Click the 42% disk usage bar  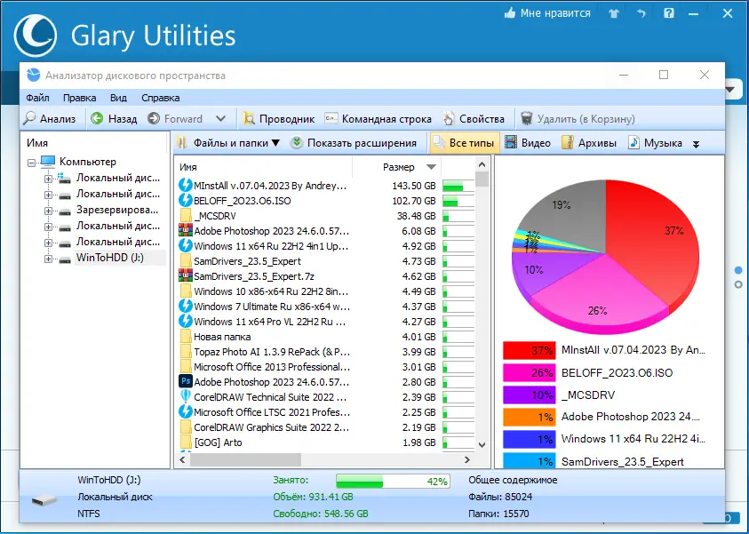coord(393,482)
